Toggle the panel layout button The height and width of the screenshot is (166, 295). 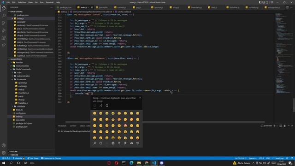[264, 2]
